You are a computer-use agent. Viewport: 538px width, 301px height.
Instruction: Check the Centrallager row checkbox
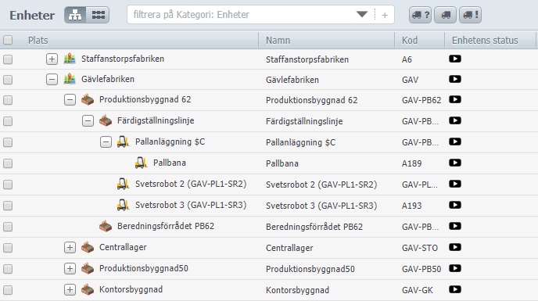8,248
